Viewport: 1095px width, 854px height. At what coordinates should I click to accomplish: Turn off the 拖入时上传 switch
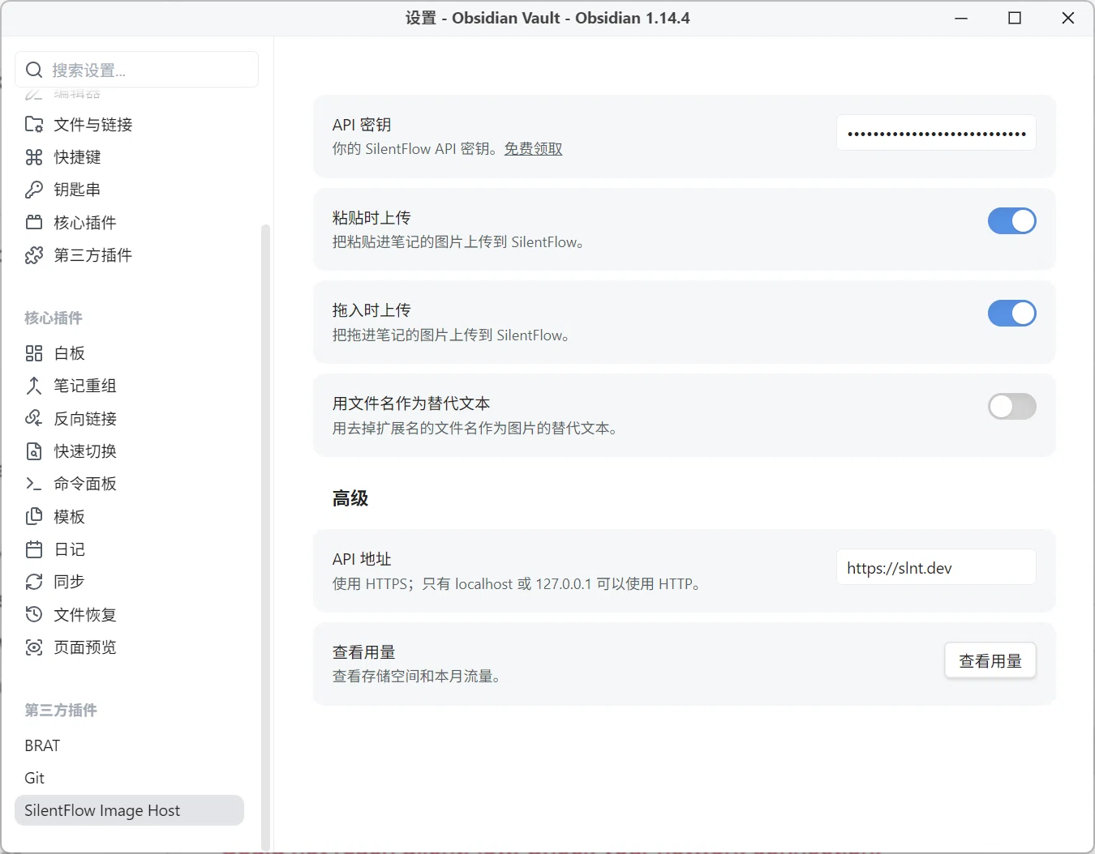coord(1011,314)
